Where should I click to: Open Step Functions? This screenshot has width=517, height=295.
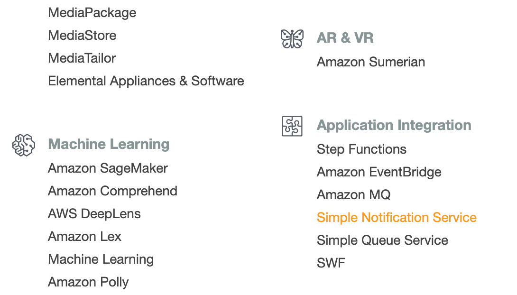[361, 149]
